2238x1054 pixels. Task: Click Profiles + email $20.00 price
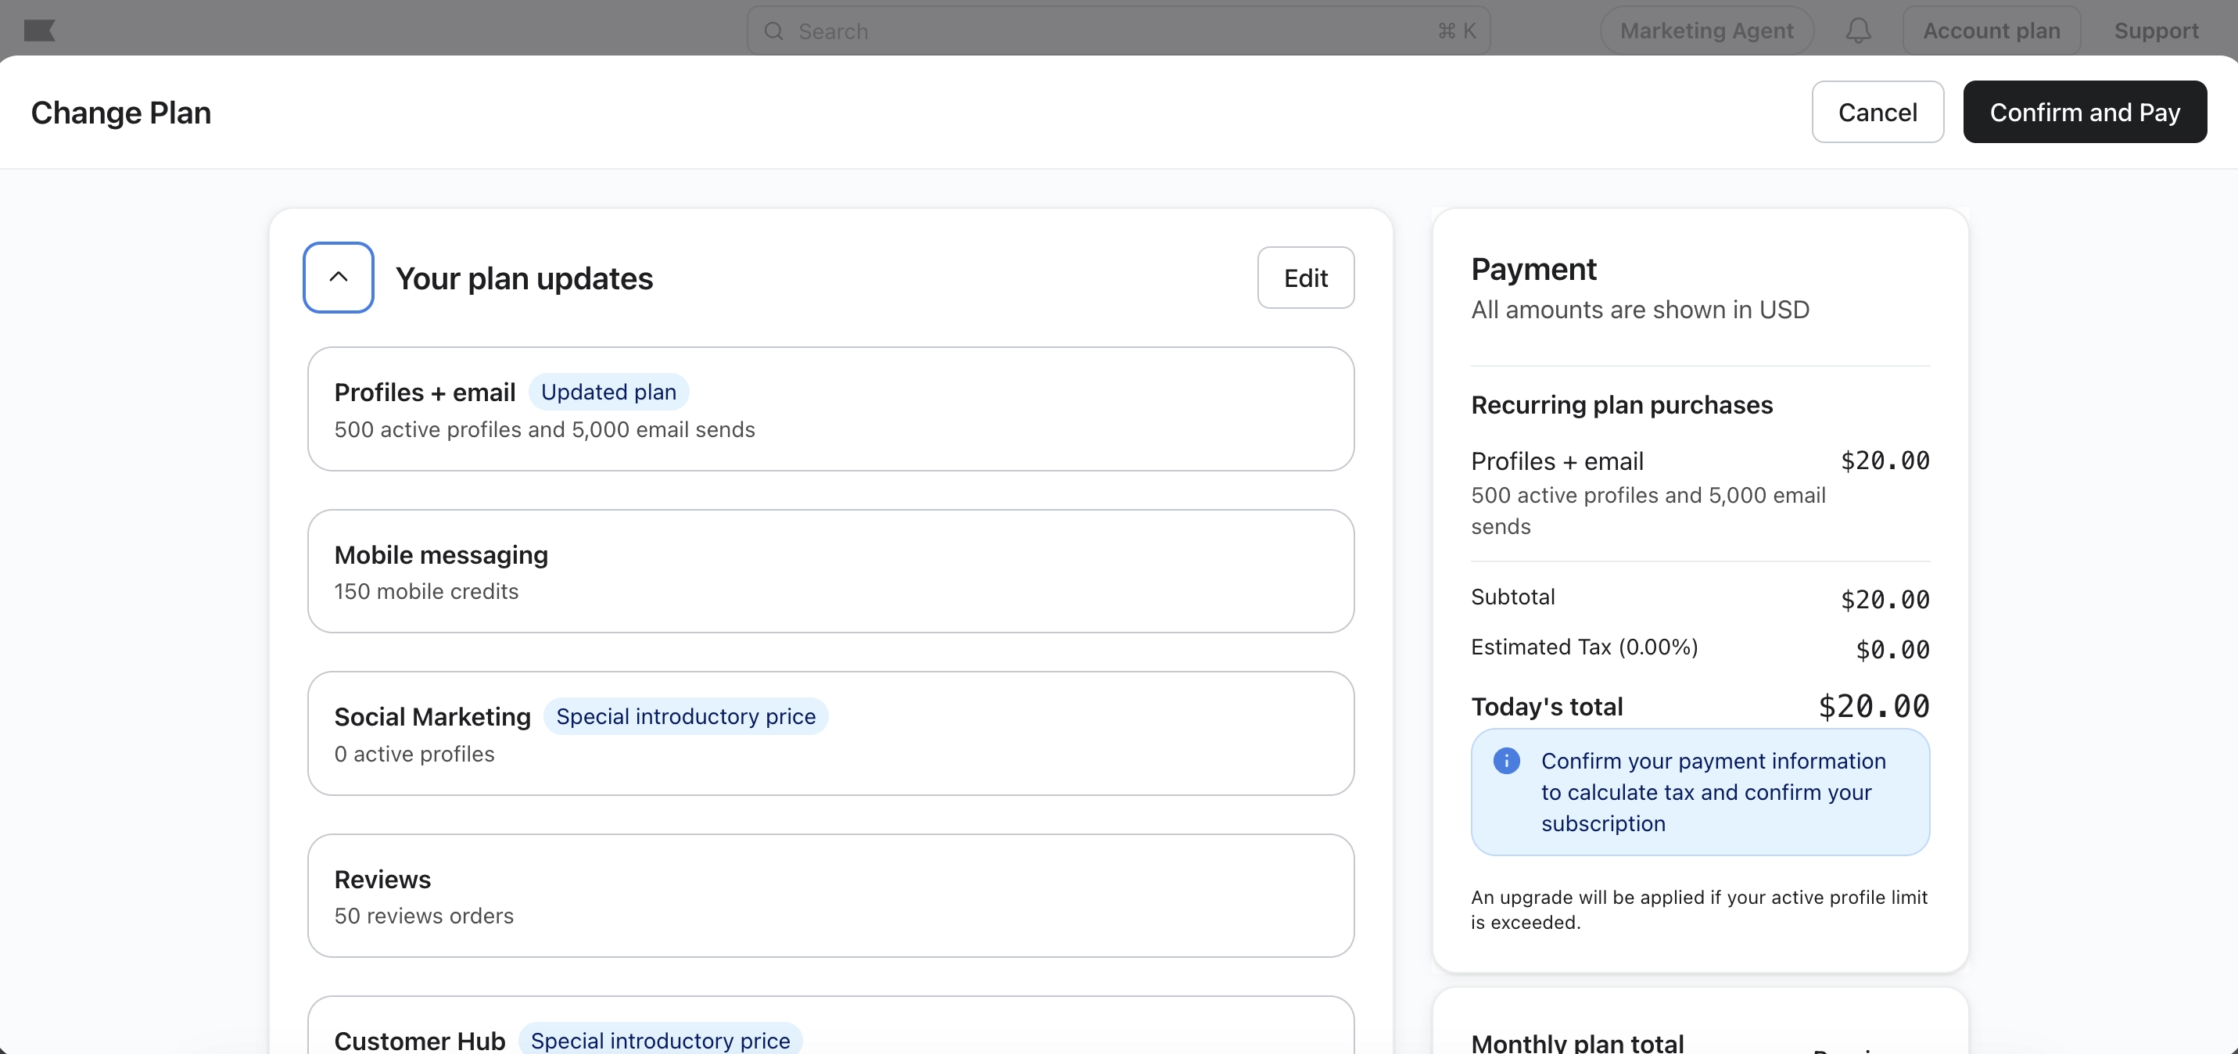click(1885, 461)
